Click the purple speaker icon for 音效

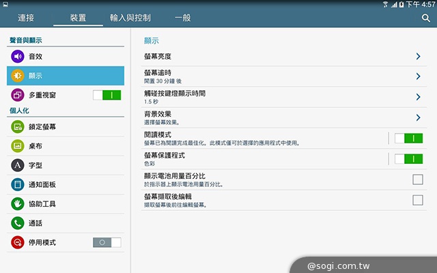point(18,57)
